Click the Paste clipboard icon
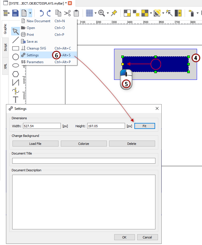 pos(76,13)
